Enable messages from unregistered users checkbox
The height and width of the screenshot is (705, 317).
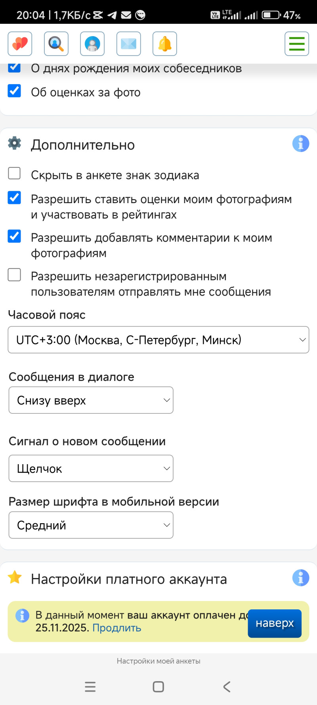point(15,275)
